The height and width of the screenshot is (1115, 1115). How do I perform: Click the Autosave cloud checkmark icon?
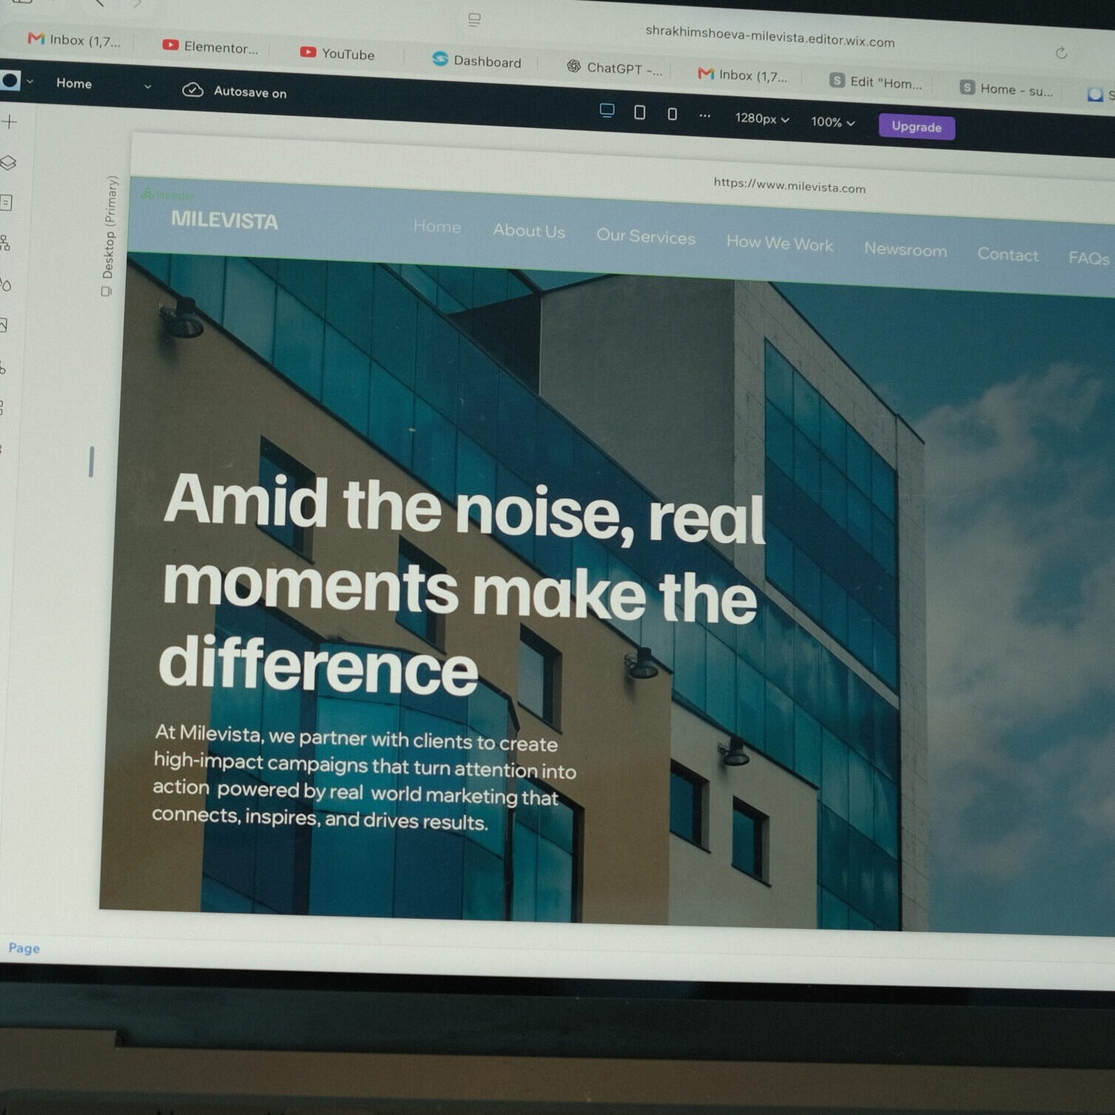click(192, 90)
